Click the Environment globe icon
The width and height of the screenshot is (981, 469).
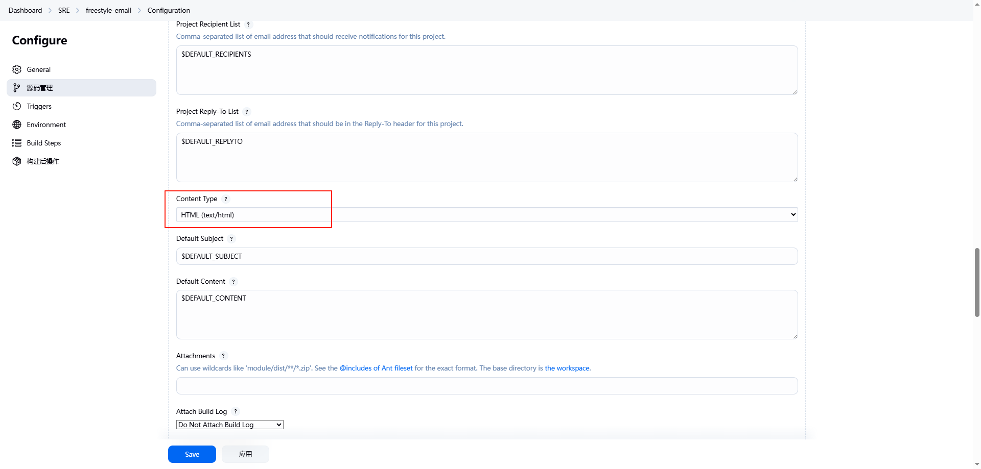coord(17,125)
